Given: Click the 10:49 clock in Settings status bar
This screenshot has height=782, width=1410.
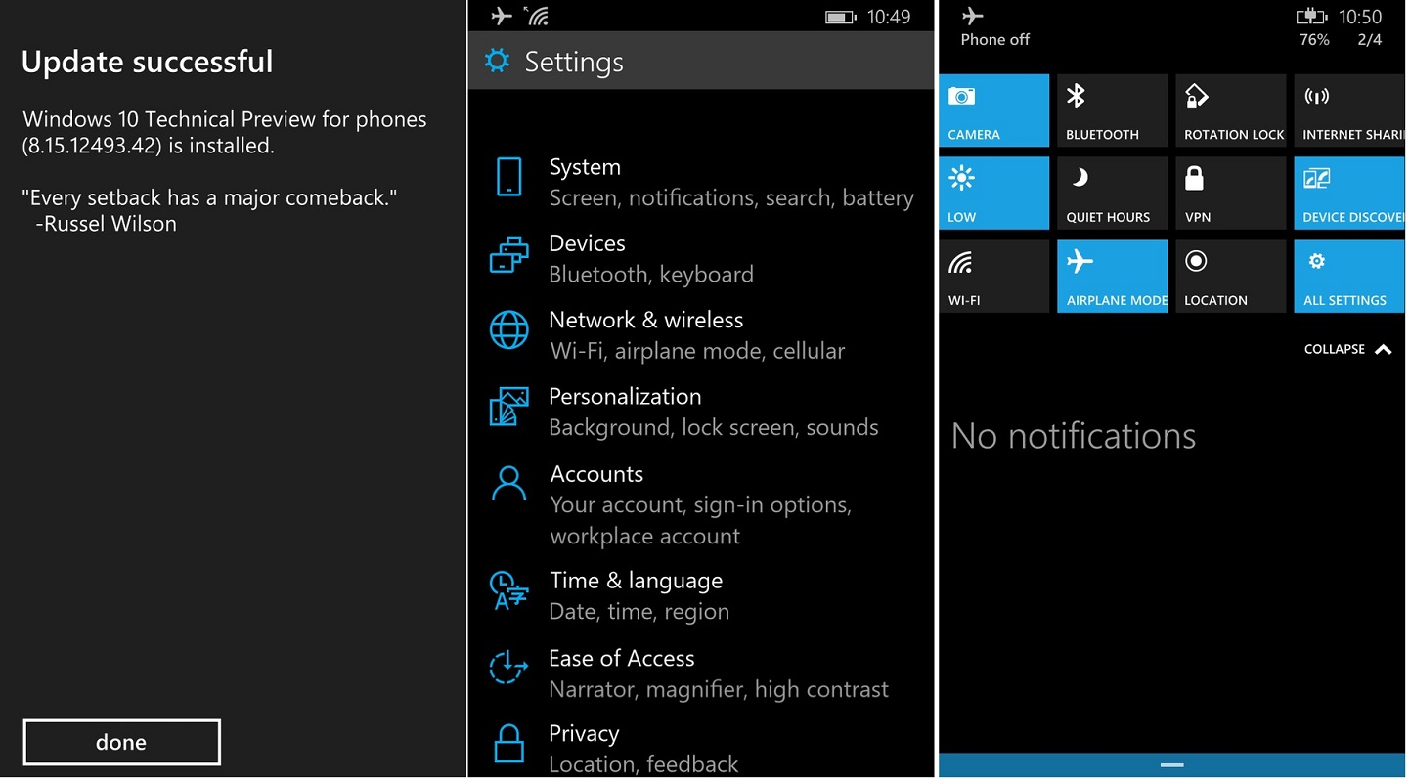Looking at the screenshot, I should tap(889, 17).
